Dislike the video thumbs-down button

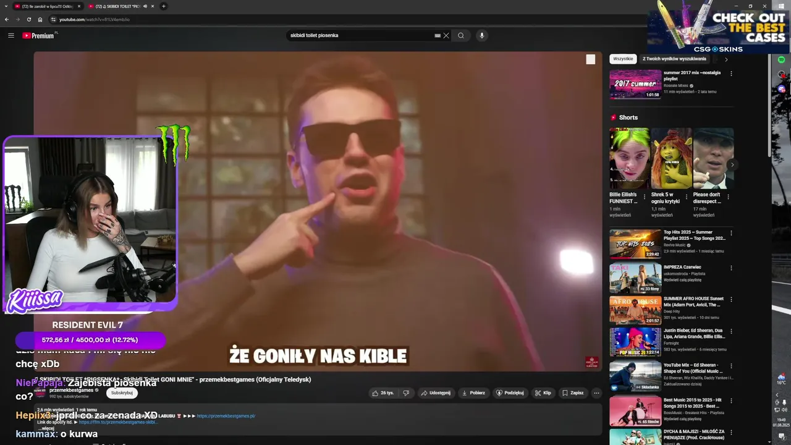pyautogui.click(x=406, y=393)
